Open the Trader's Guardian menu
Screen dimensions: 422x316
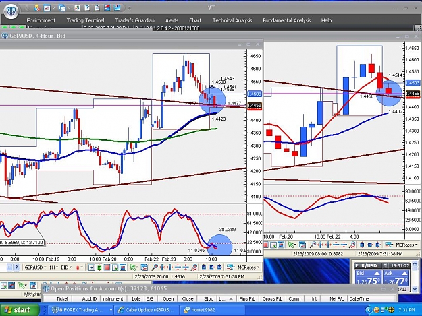tap(134, 20)
